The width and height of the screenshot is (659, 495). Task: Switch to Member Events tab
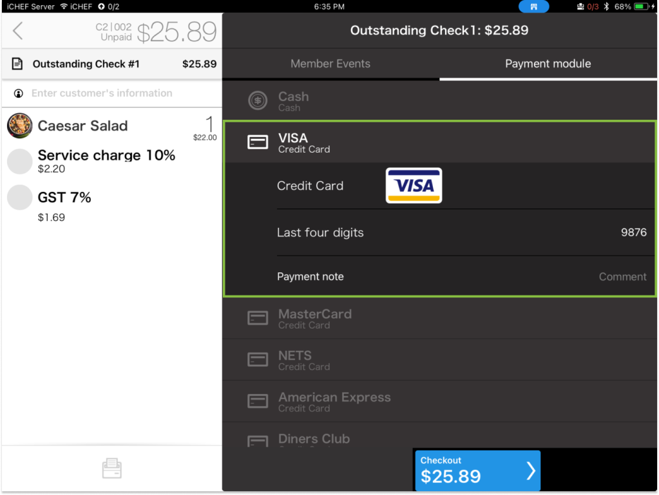coord(330,64)
